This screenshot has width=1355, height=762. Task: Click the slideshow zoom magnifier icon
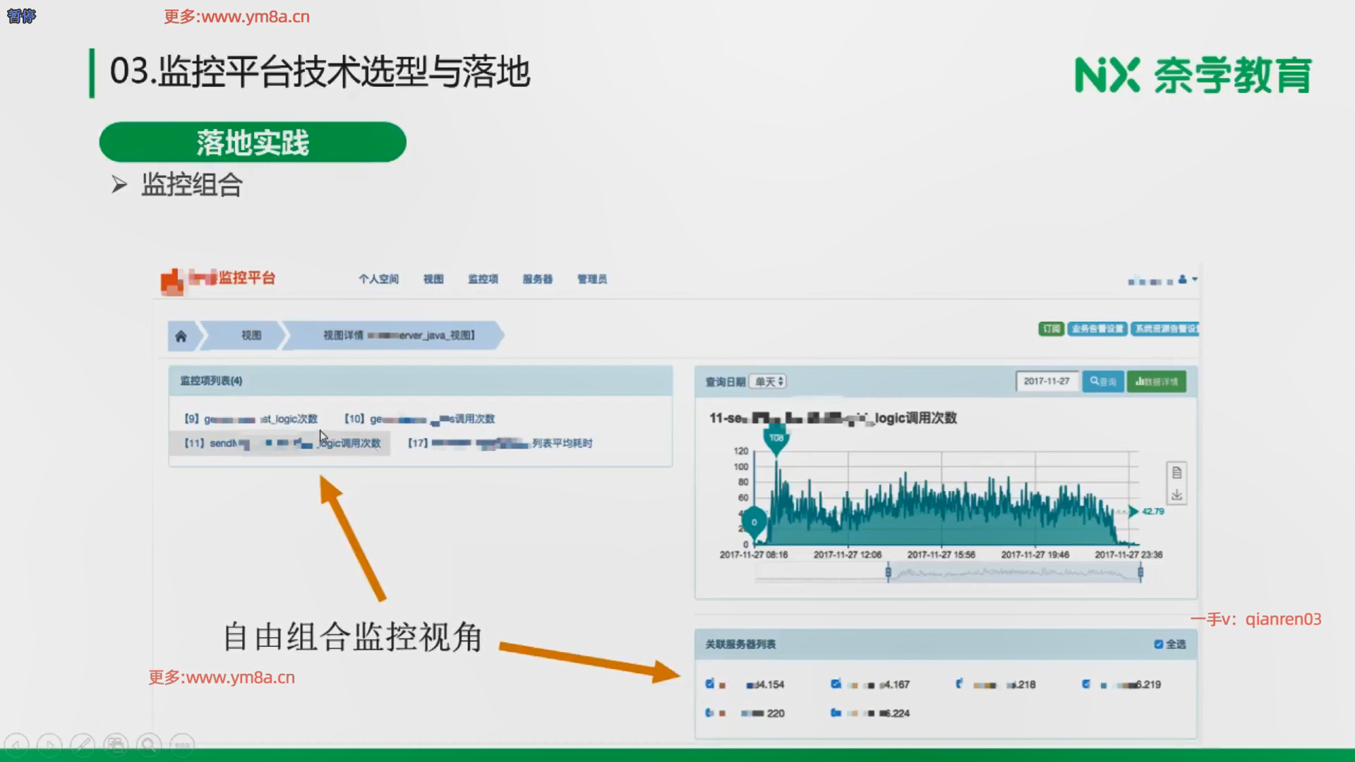[x=149, y=745]
